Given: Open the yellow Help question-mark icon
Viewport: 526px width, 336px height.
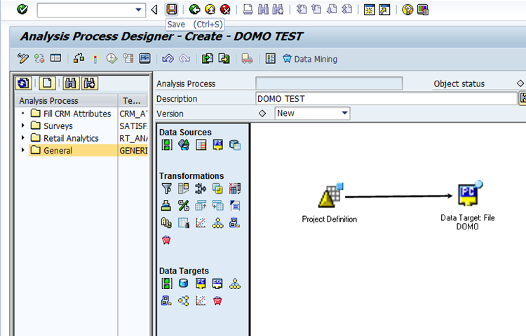Looking at the screenshot, I should coord(407,10).
